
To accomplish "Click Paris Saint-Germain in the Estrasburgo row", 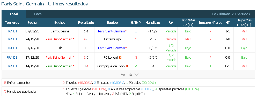I will (x=60, y=39).
